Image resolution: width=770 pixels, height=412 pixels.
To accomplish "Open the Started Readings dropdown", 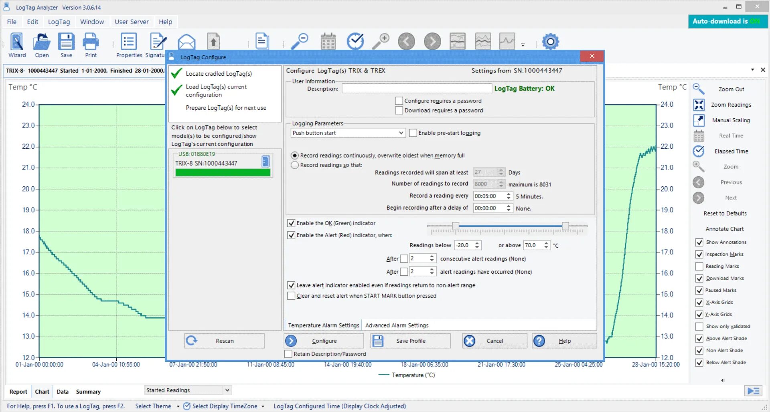I will pos(188,390).
